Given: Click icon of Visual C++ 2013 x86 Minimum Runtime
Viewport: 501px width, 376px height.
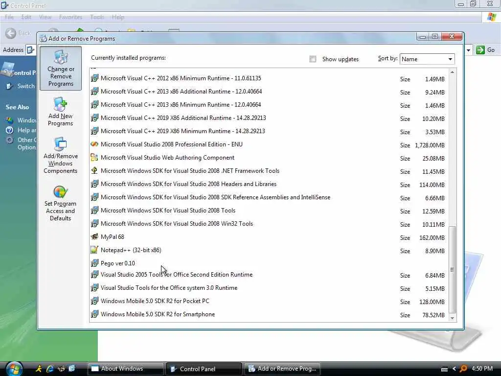Looking at the screenshot, I should (x=94, y=105).
